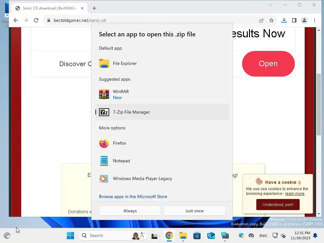The image size is (324, 243).
Task: Choose WinRAR to open the zip
Action: (162, 94)
